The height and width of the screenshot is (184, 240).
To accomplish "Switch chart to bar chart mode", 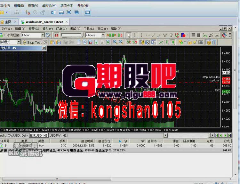I will point(166,42).
